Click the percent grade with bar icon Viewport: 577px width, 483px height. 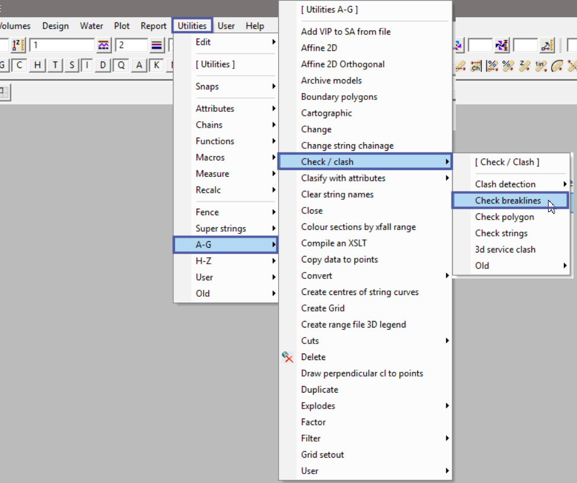pyautogui.click(x=492, y=66)
